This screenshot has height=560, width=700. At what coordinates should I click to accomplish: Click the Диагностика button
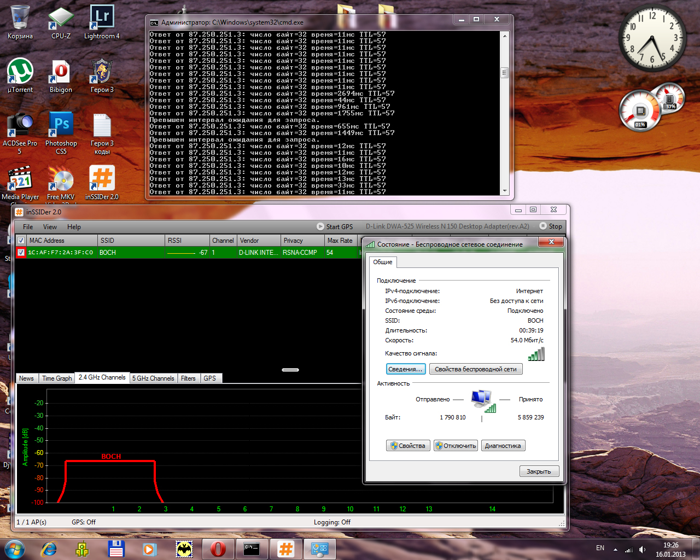pos(503,446)
